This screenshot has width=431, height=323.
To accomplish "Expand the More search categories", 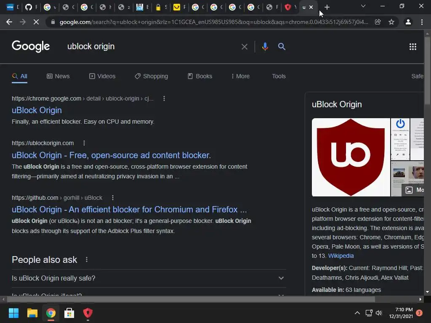I will (x=240, y=76).
